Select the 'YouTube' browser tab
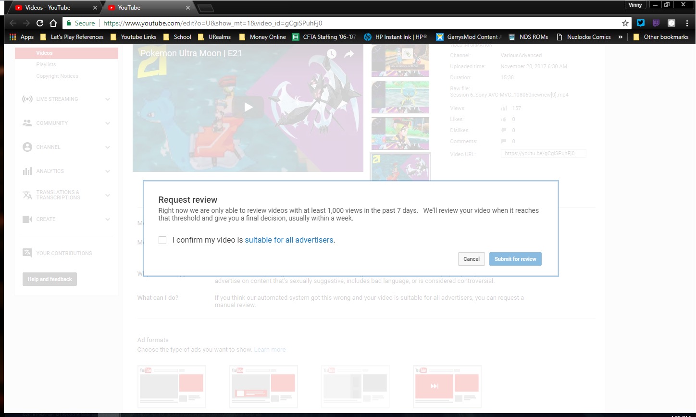696x417 pixels. 149,8
